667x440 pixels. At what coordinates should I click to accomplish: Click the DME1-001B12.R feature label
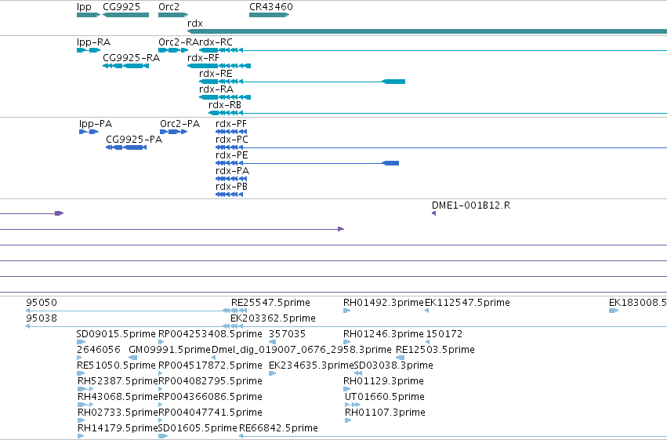coord(471,205)
